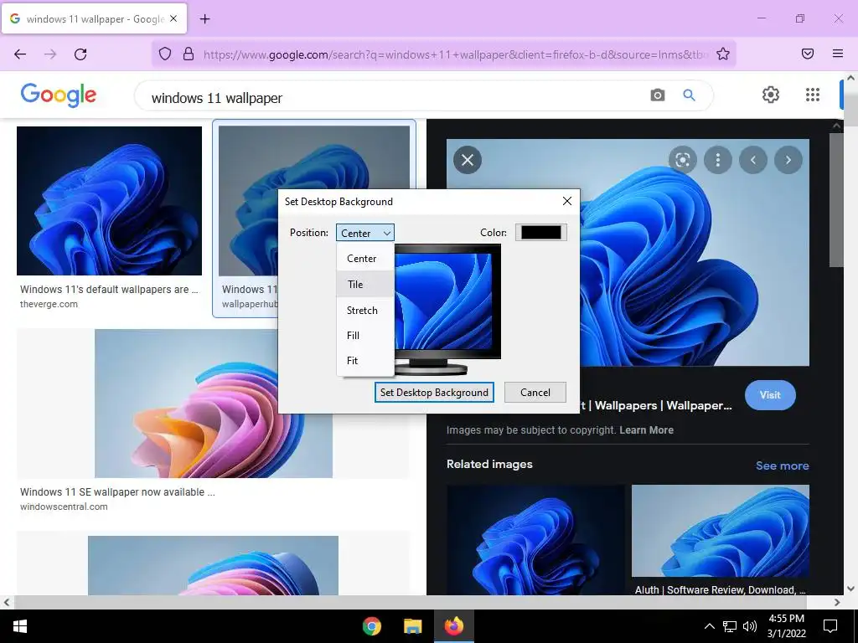Open the tracking protection shield icon
Viewport: 858px width, 643px height.
pos(165,54)
